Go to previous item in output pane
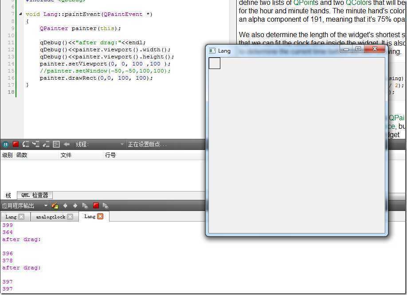 pos(65,206)
